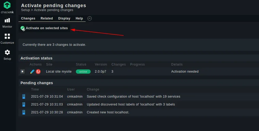The height and width of the screenshot is (131, 259).
Task: Click the Local site mysite name
Action: pyautogui.click(x=59, y=72)
